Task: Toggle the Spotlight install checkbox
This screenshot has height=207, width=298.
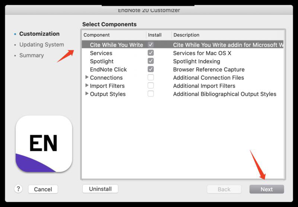Action: pyautogui.click(x=151, y=61)
